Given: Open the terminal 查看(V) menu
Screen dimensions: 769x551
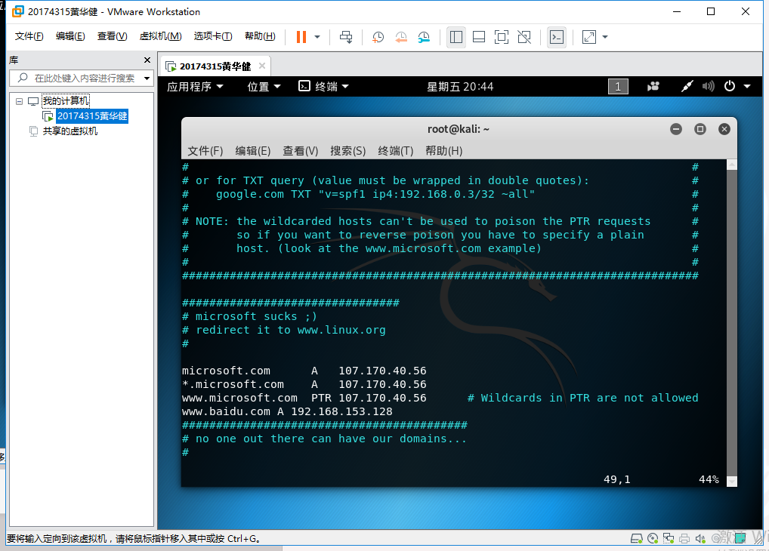Looking at the screenshot, I should tap(300, 151).
